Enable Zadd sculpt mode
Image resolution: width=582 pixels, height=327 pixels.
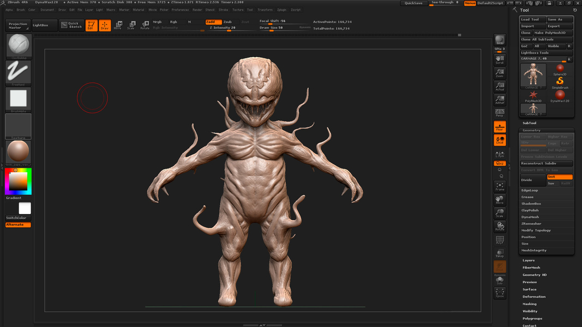pos(213,22)
